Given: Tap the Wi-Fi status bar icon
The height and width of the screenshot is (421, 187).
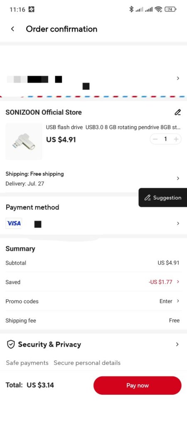Looking at the screenshot, I should coord(158,10).
